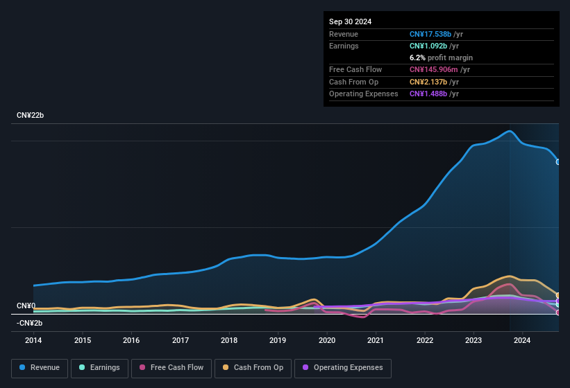570x388 pixels.
Task: Click the Free Cash Flow end marker
Action: tap(558, 312)
